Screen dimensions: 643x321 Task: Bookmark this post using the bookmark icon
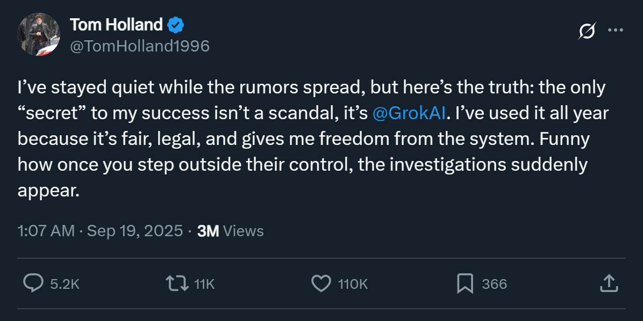[465, 283]
